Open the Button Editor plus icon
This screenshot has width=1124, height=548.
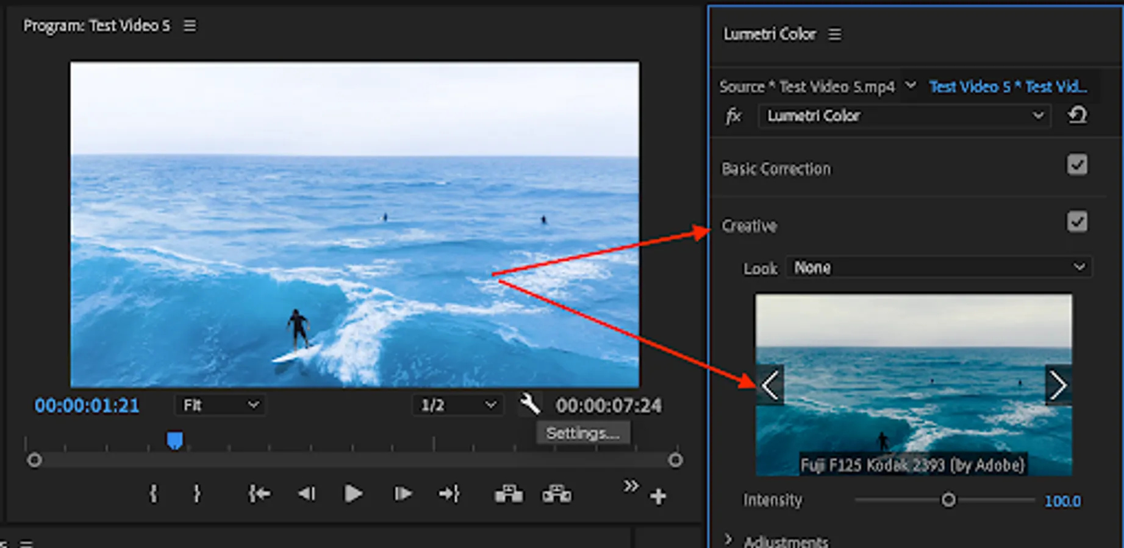click(x=658, y=497)
